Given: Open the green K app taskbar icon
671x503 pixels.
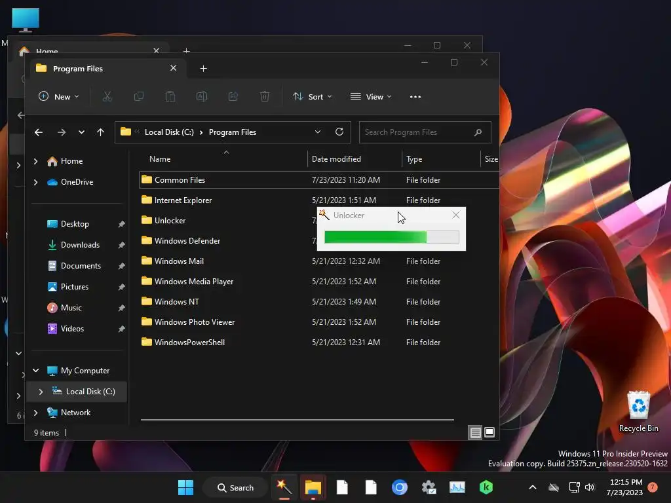Looking at the screenshot, I should pos(486,487).
